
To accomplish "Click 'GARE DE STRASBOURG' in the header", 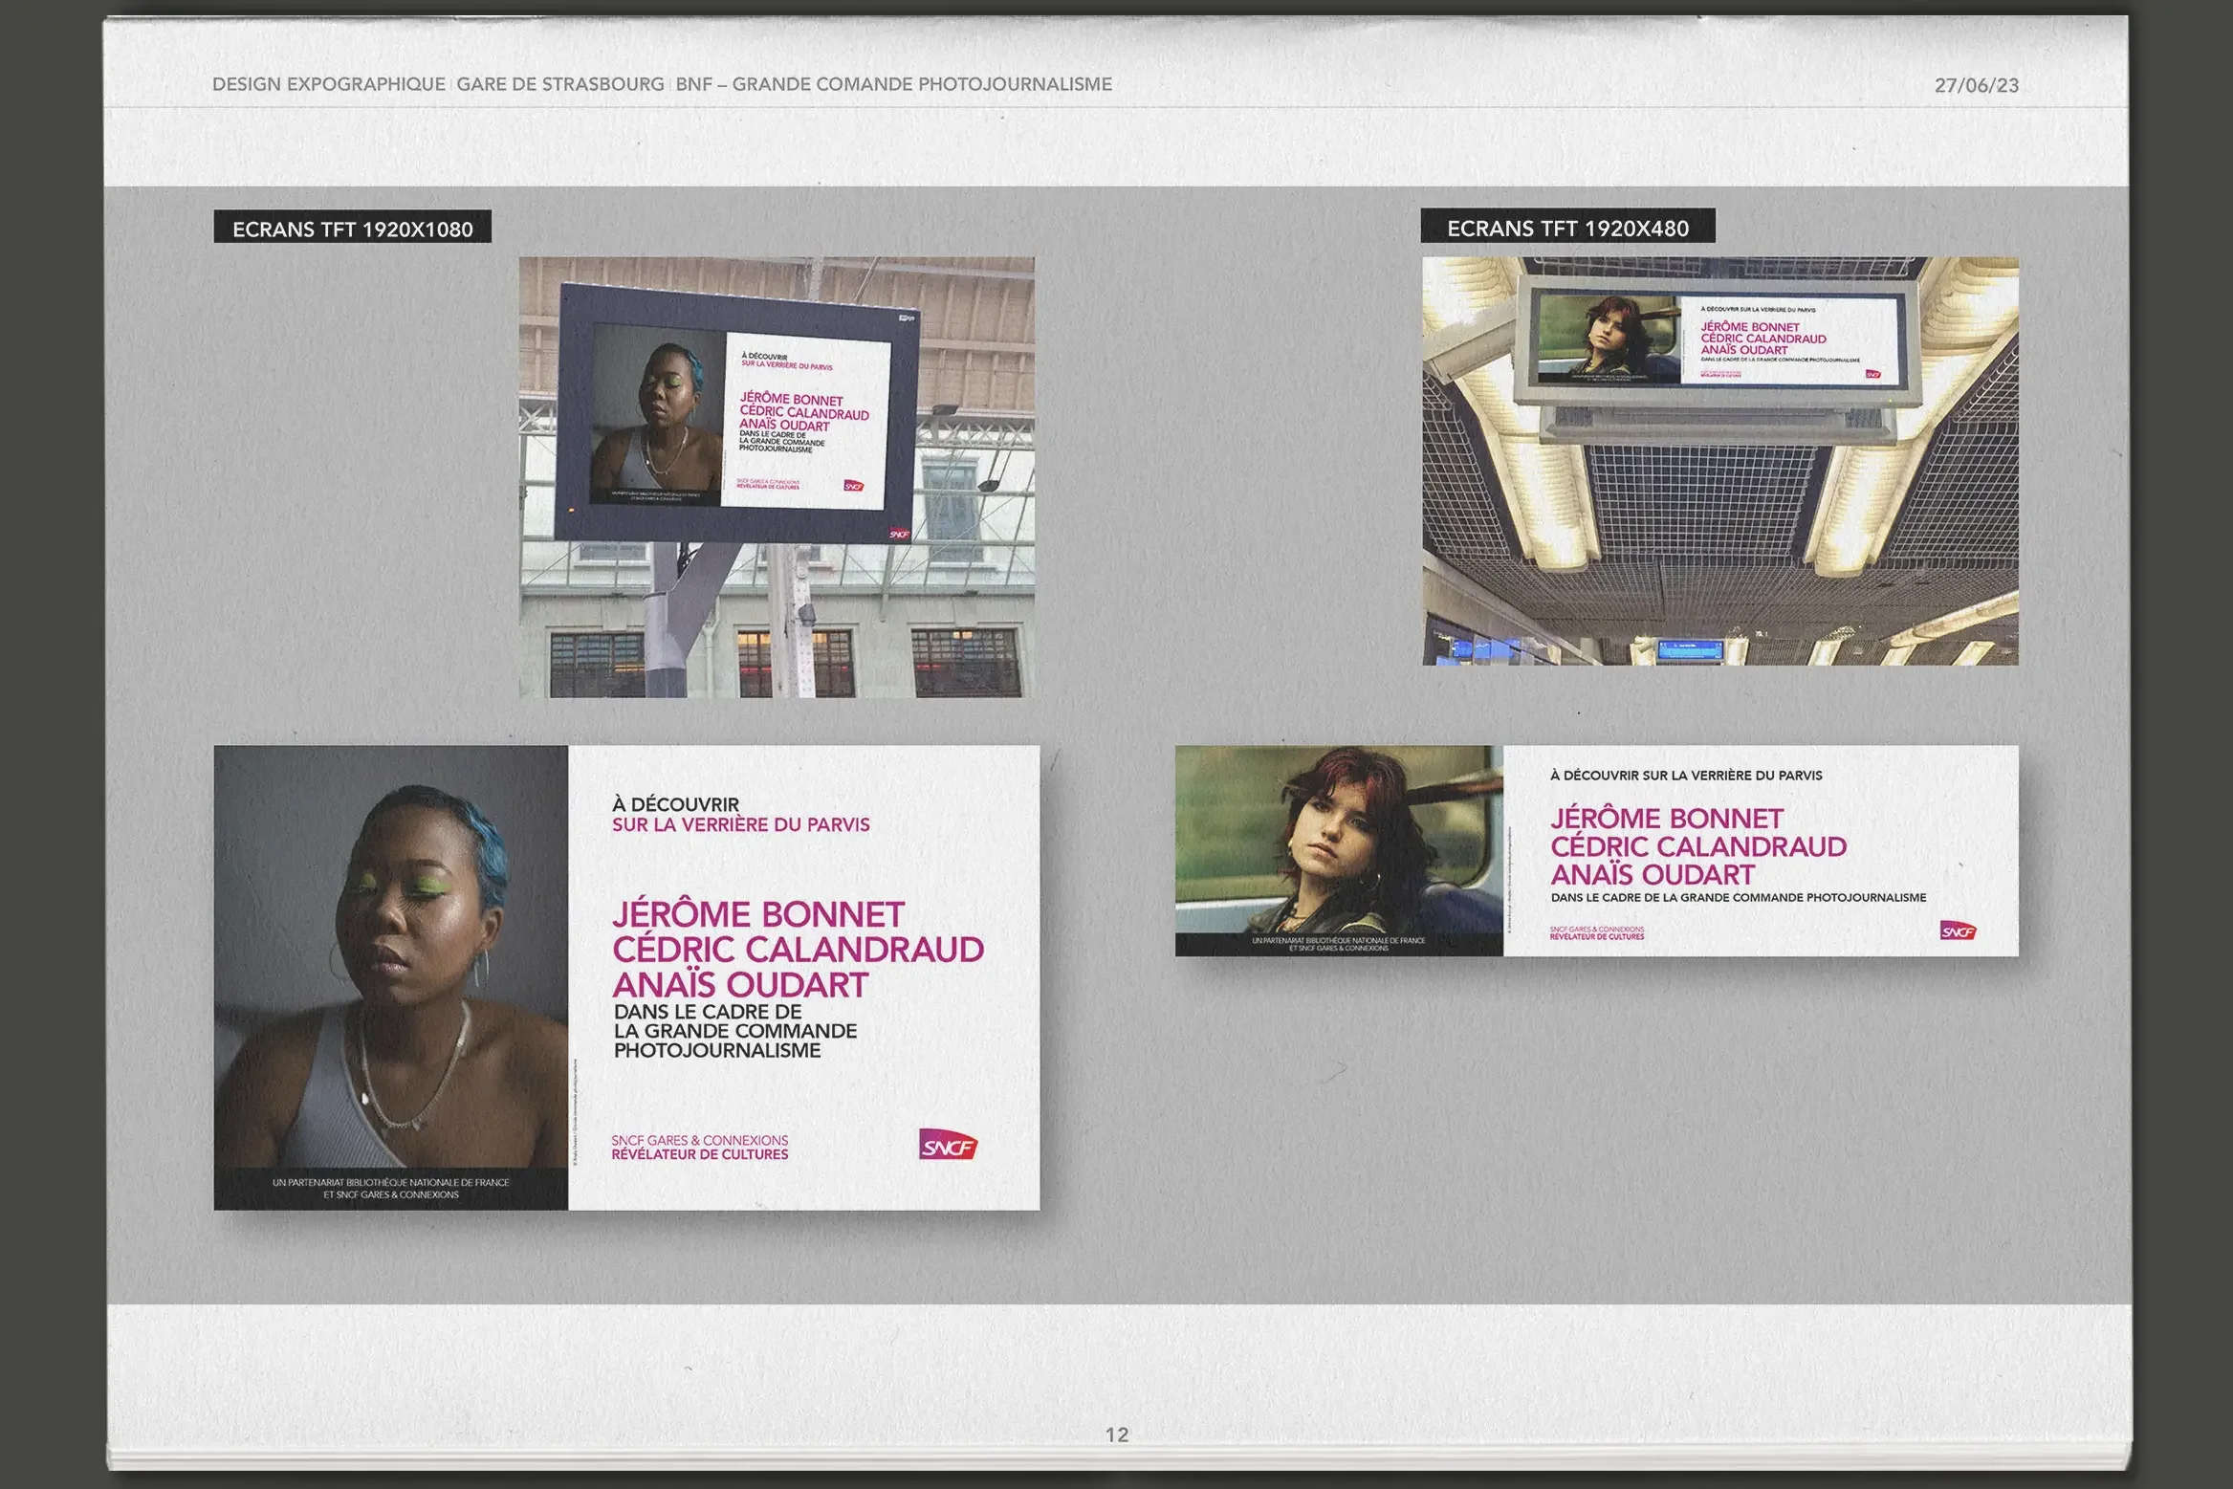I will 560,84.
